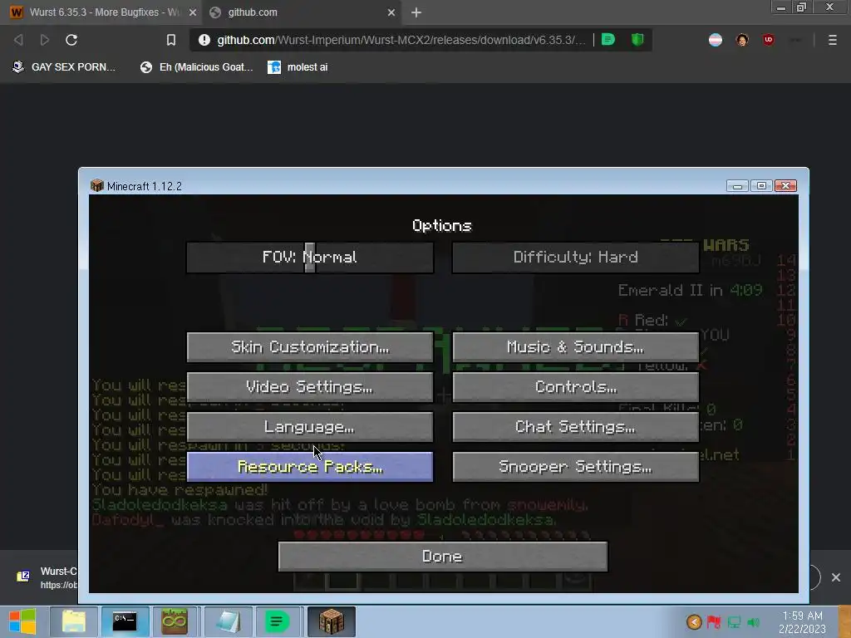851x638 pixels.
Task: Open Language selection
Action: (x=310, y=427)
